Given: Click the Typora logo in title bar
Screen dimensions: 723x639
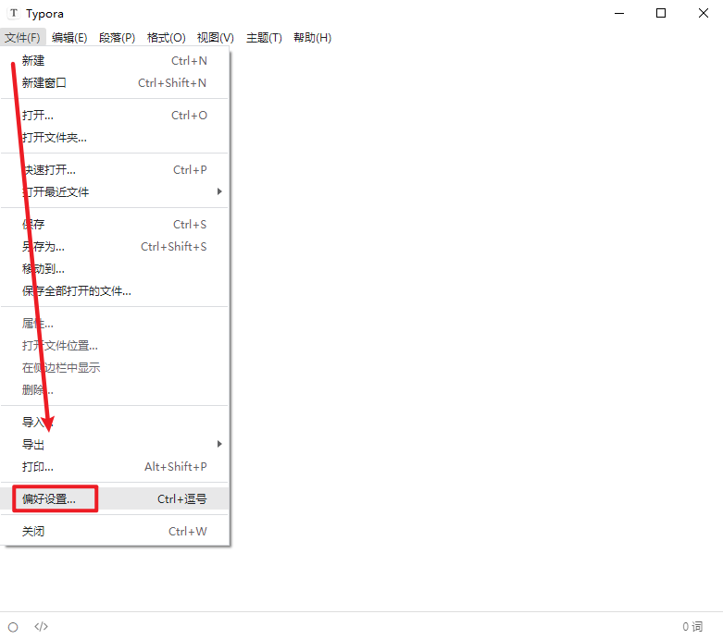Looking at the screenshot, I should [14, 14].
